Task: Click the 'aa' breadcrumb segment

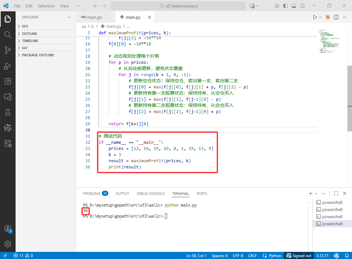Action: 84,27
